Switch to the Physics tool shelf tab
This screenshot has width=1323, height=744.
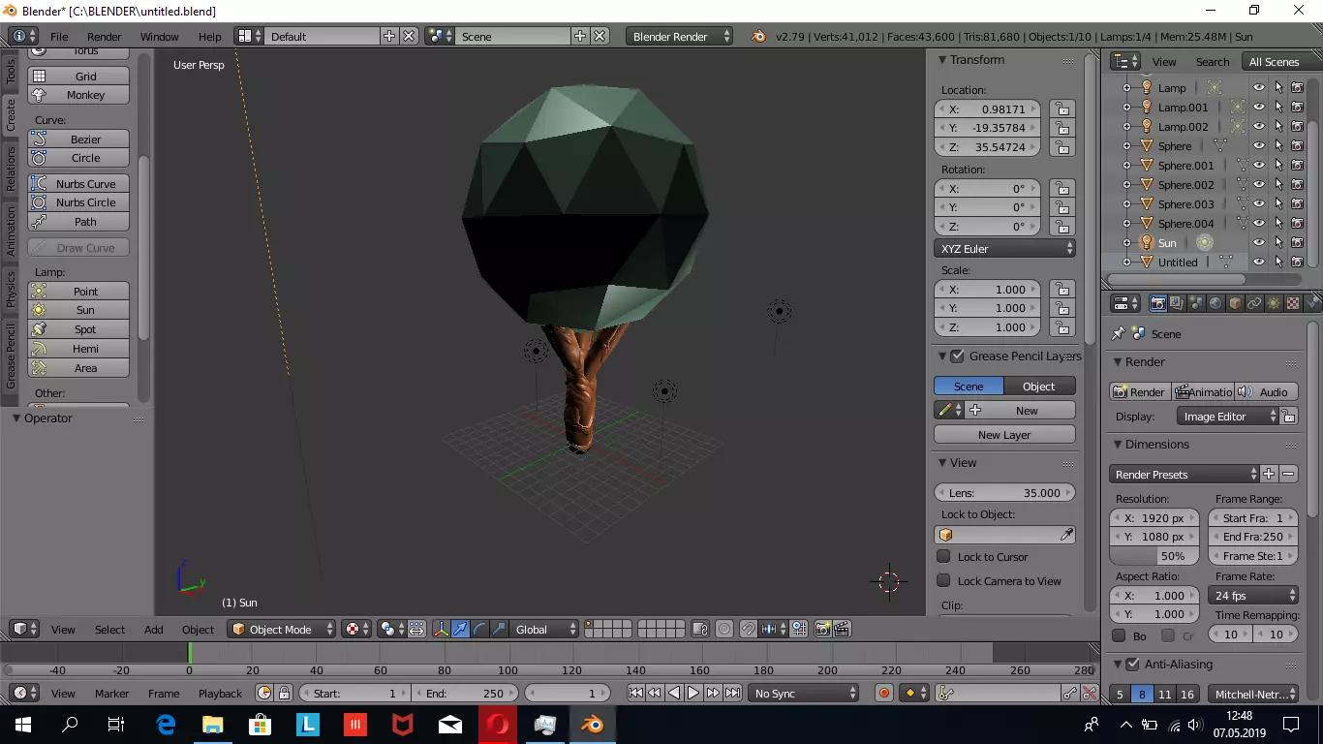click(x=11, y=289)
